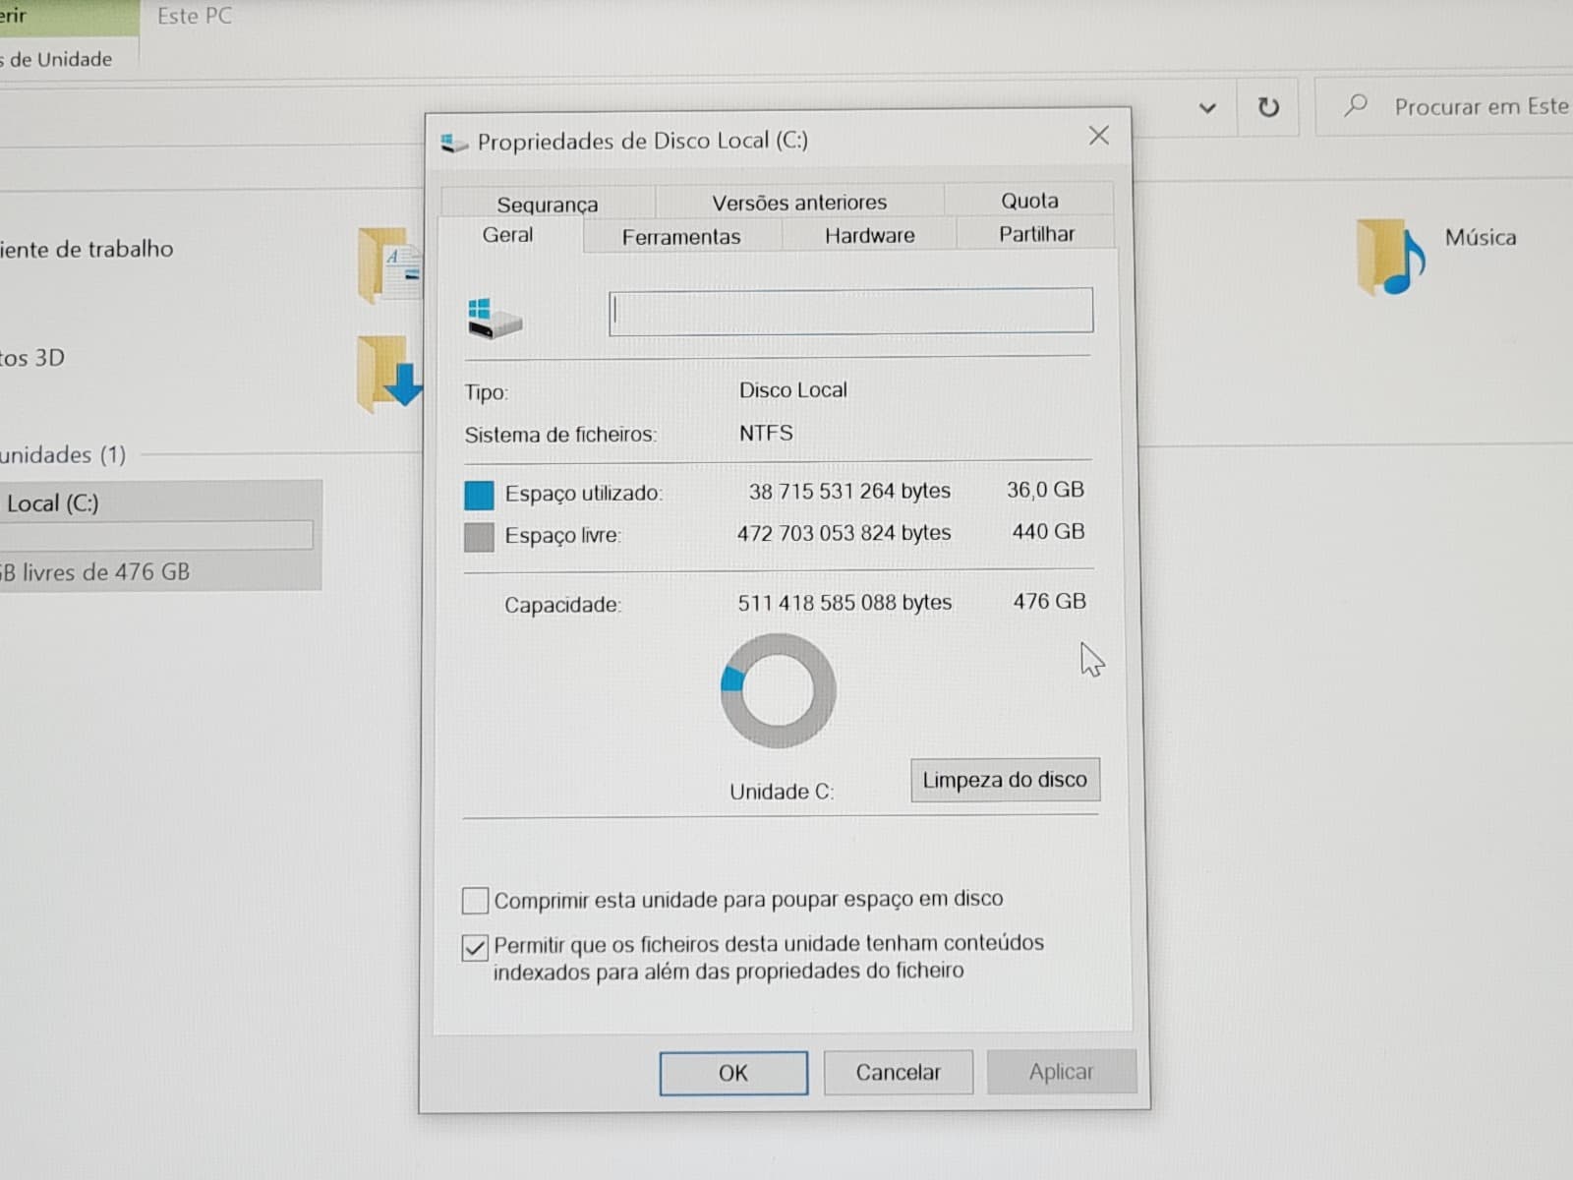1573x1180 pixels.
Task: Click the 'tos 3D' folder label
Action: pyautogui.click(x=32, y=358)
